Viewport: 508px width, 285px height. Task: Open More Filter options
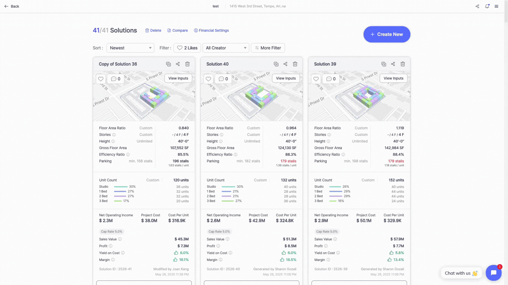(268, 48)
